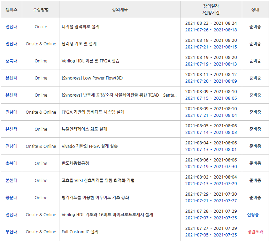Screen dimensions: 269x241
Task: Click 본센터 link in the TCAD course row
Action: [11, 95]
